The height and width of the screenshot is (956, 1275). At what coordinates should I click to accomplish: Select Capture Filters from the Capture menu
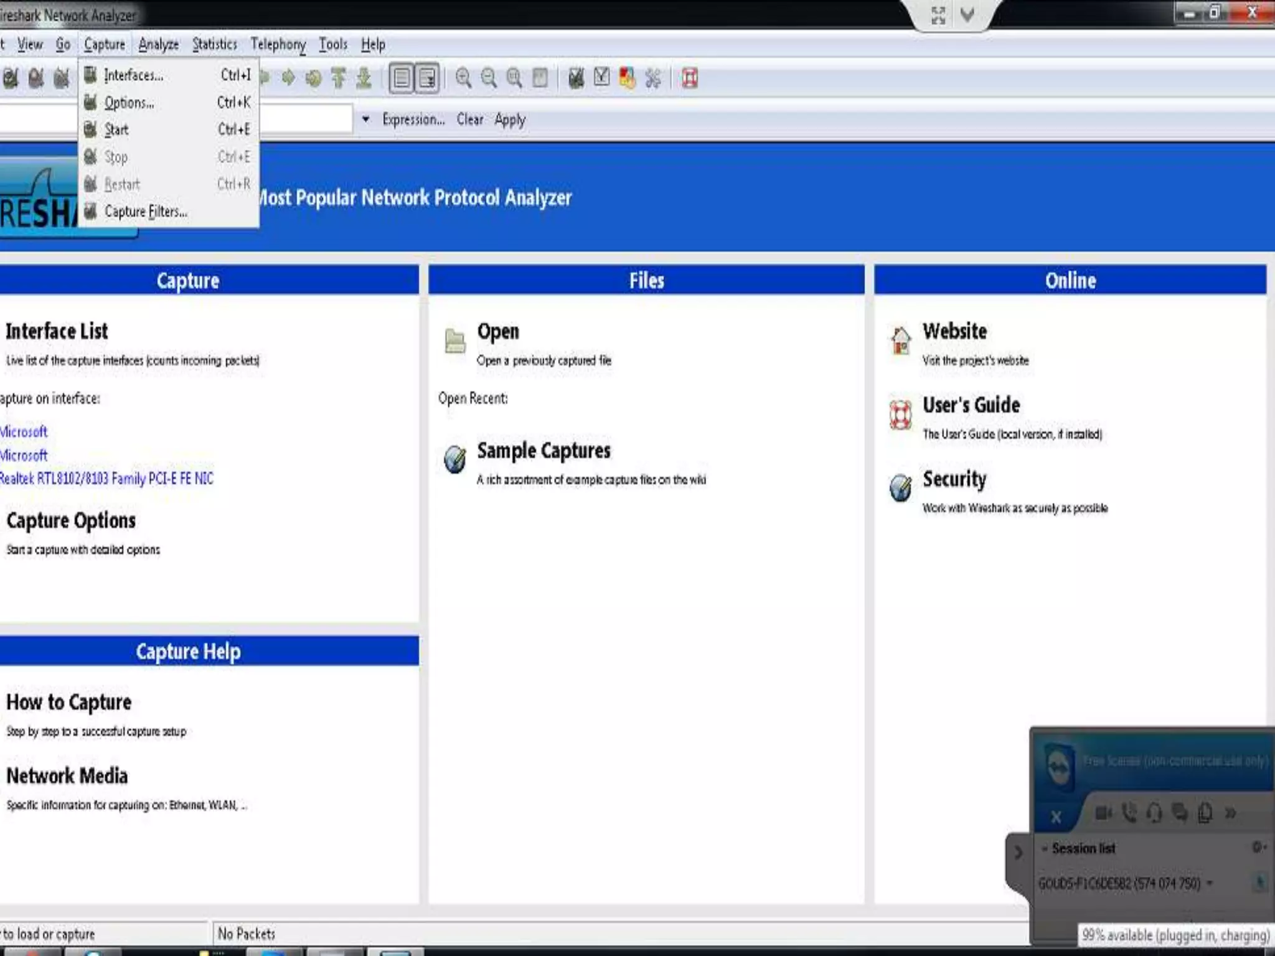click(145, 212)
